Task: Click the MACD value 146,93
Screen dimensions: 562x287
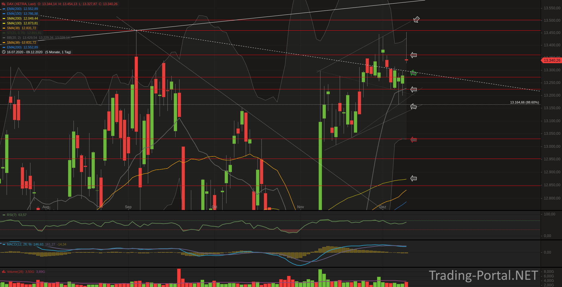Action: (x=38, y=244)
